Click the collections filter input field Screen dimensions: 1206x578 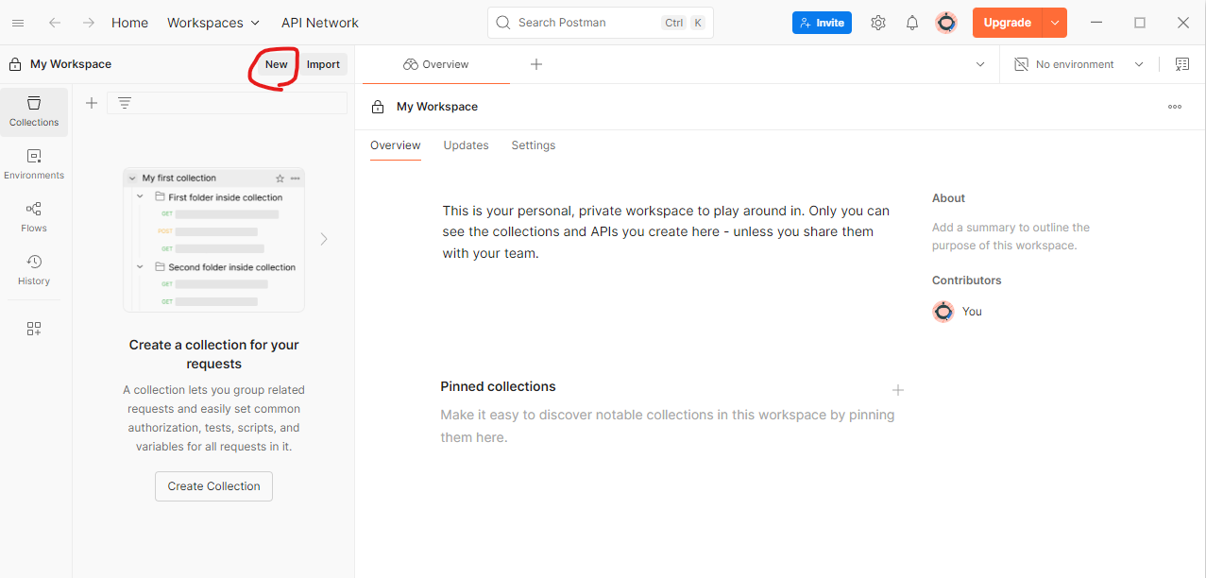[227, 103]
